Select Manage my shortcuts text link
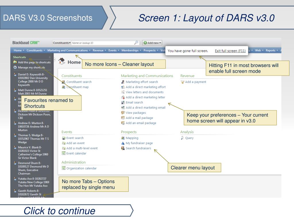294x220 pixels. tap(32, 68)
